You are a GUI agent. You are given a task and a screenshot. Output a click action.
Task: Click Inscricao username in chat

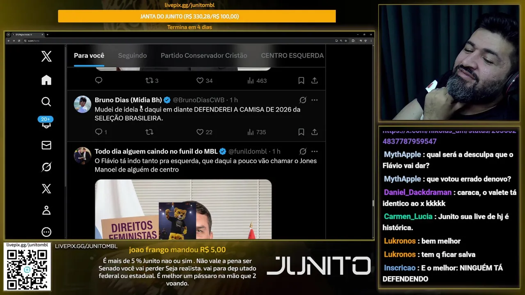pyautogui.click(x=400, y=268)
